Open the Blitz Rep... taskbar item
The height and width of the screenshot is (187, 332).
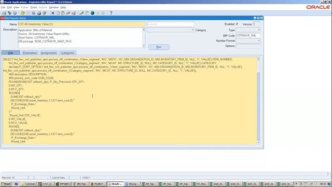coord(81,184)
